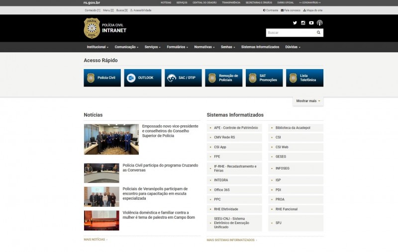The width and height of the screenshot is (398, 252).
Task: Open Biblioteca da Acadepol link
Action: click(x=296, y=128)
